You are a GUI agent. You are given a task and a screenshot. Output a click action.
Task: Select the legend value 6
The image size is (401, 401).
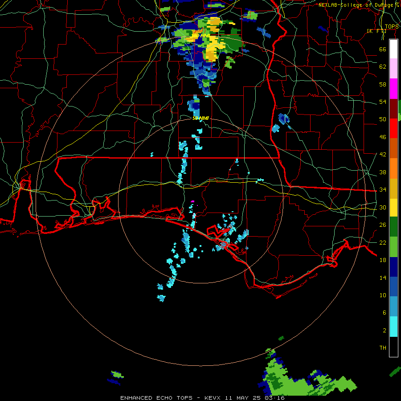(384, 312)
